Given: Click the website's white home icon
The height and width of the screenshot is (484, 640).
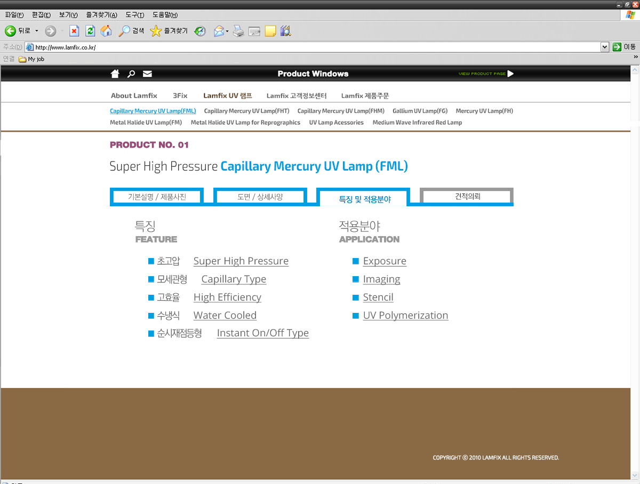Looking at the screenshot, I should [115, 74].
